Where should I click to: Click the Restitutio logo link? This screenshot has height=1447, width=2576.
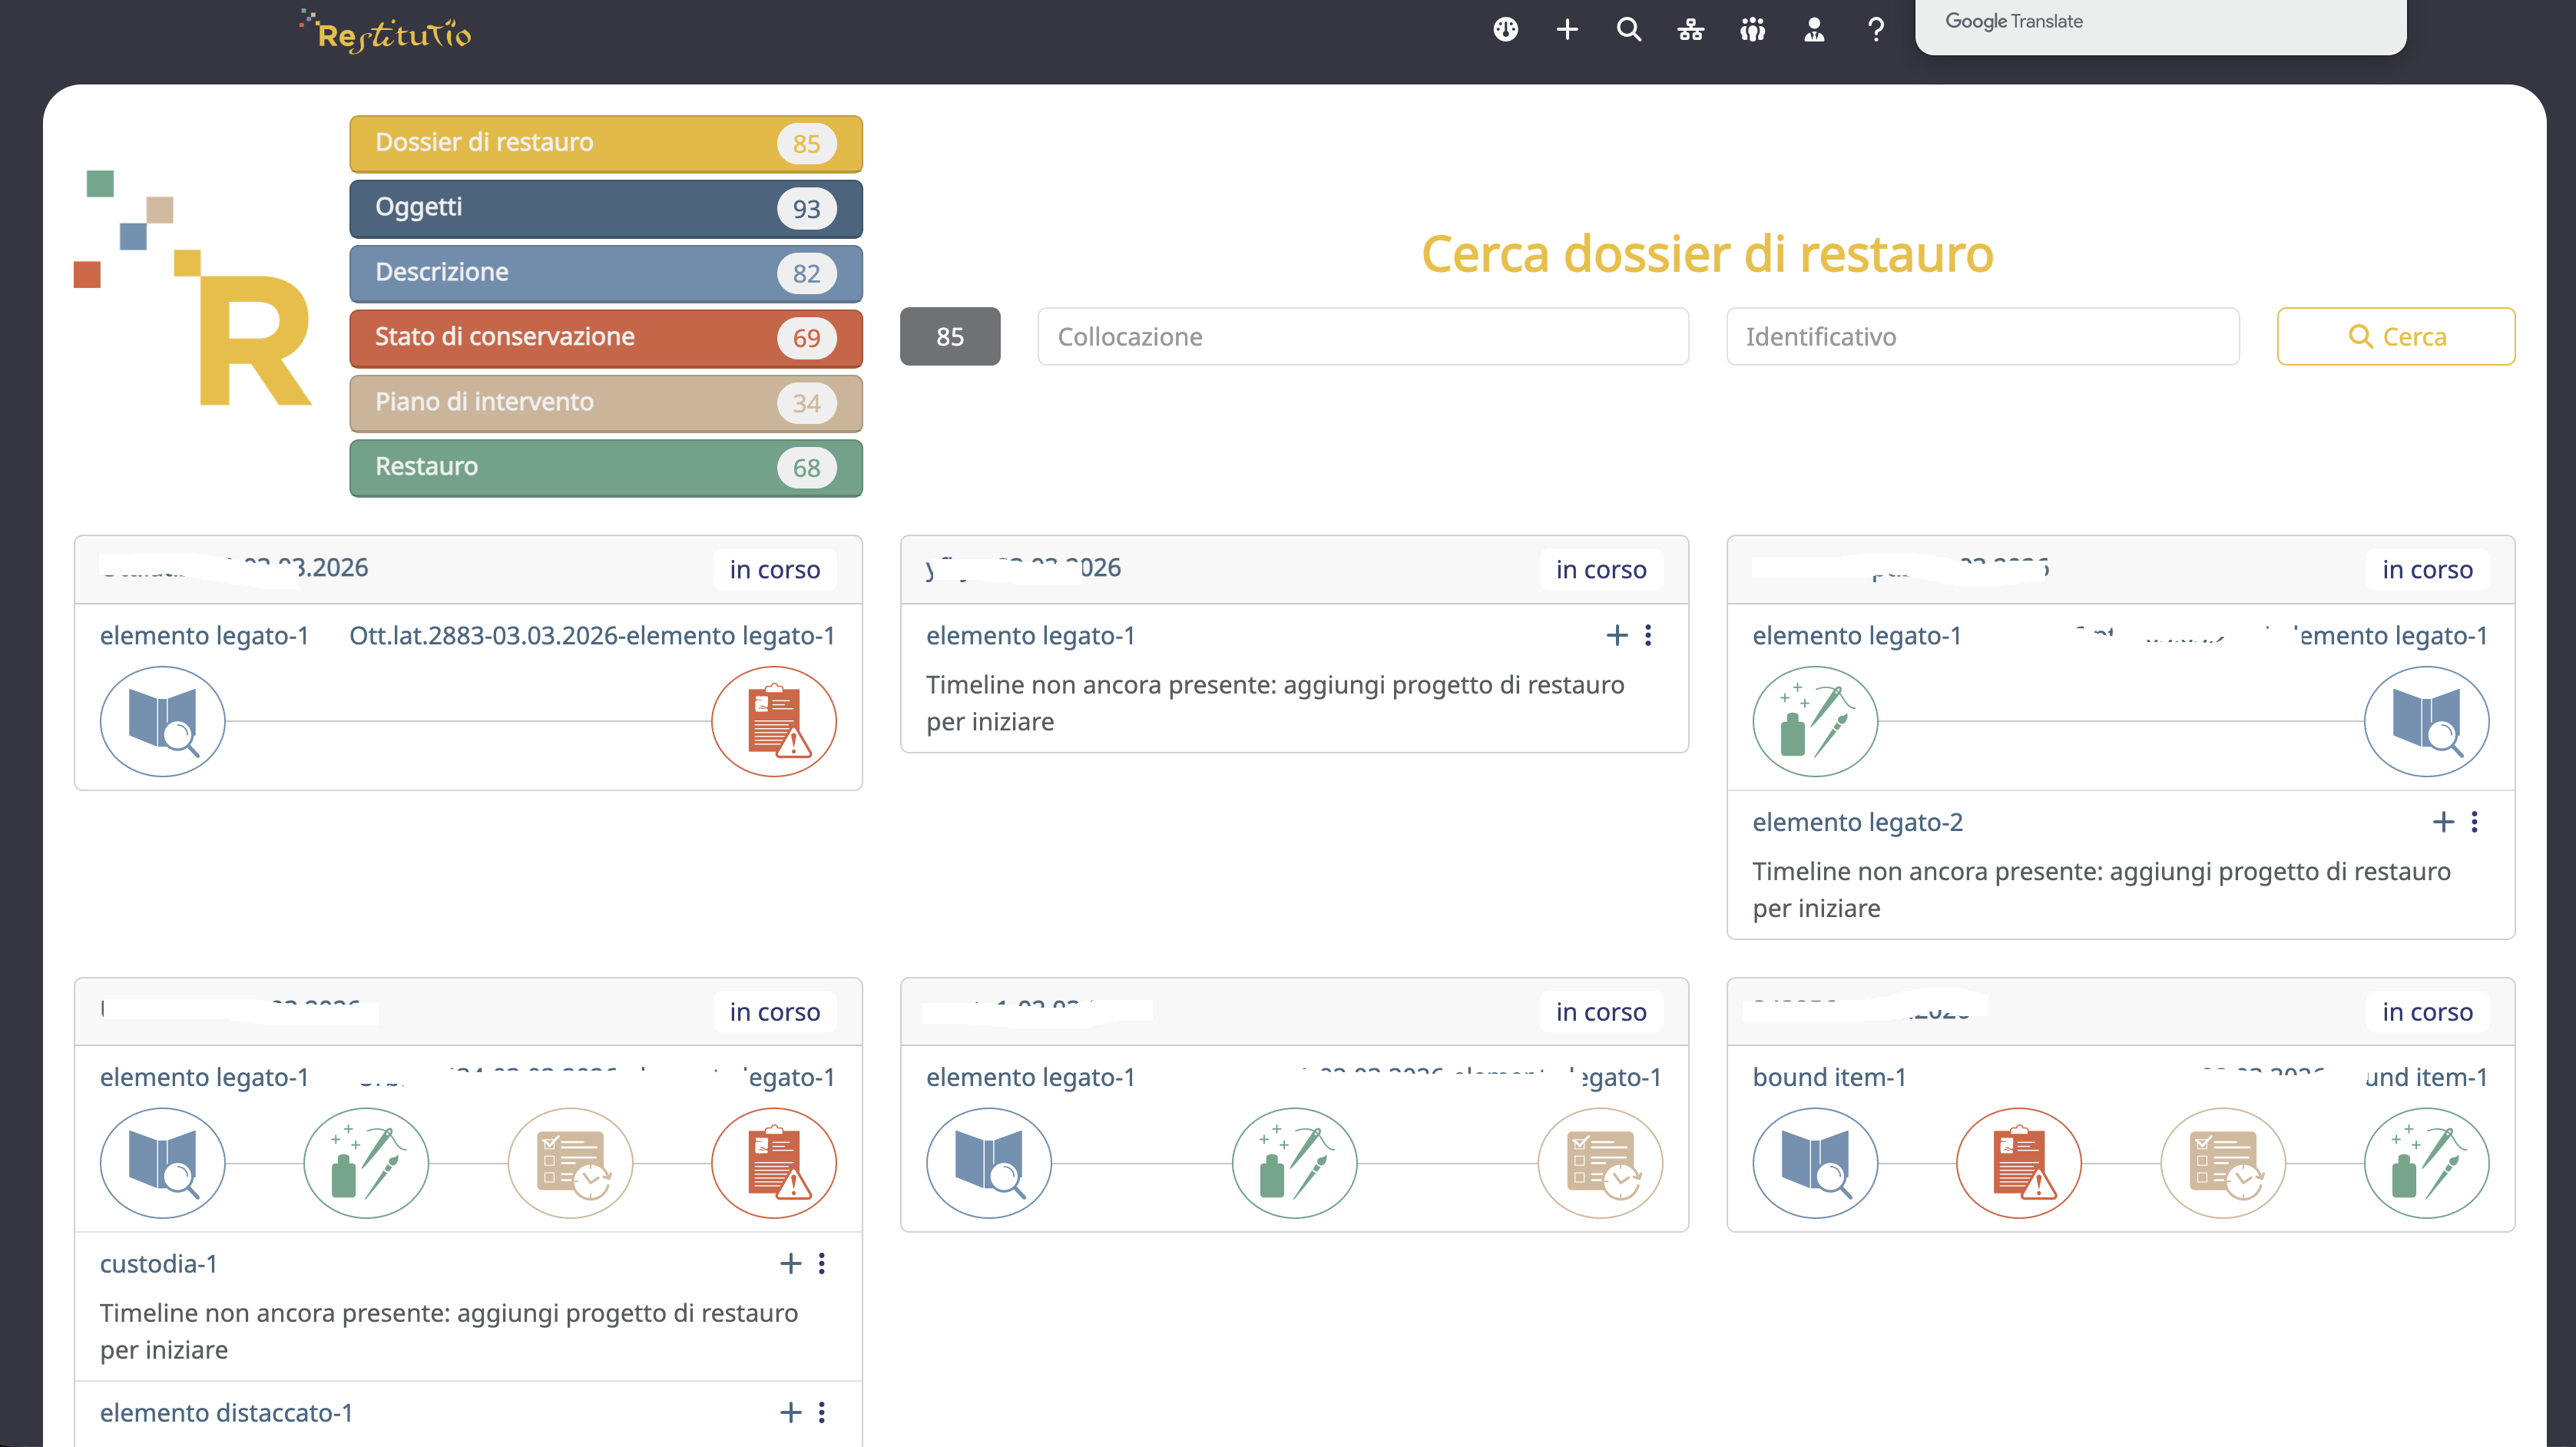(x=388, y=32)
